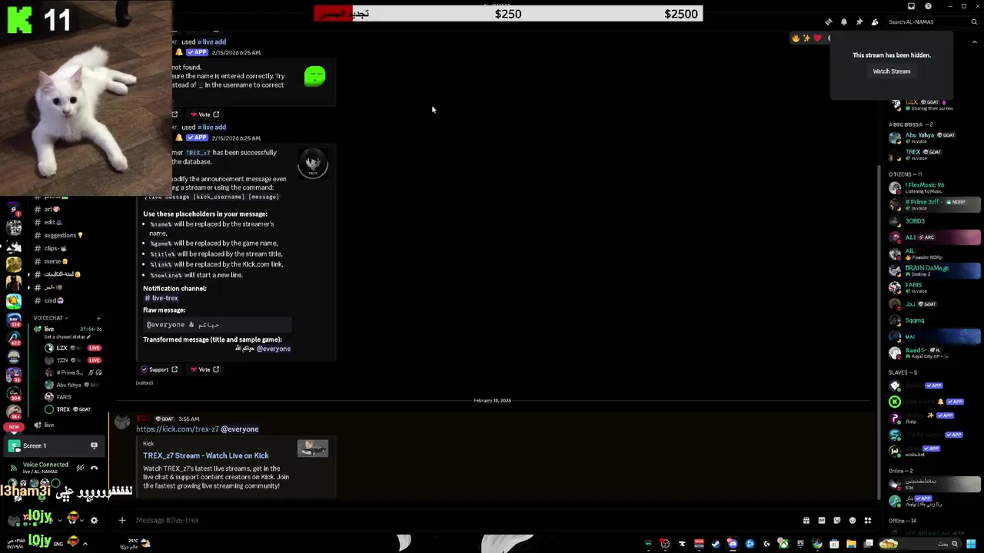Open the kick.com/trex-z7 link
Image resolution: width=984 pixels, height=553 pixels.
click(178, 429)
